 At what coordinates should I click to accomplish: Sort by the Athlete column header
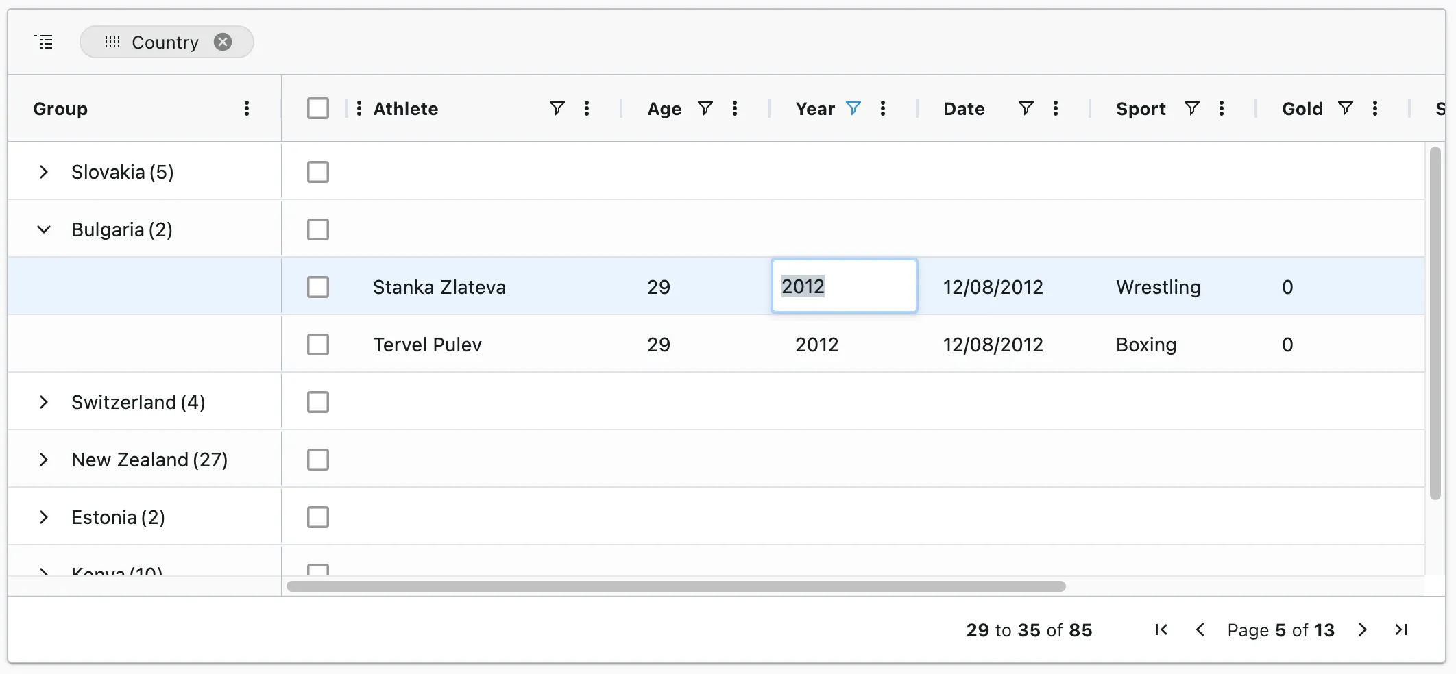405,109
